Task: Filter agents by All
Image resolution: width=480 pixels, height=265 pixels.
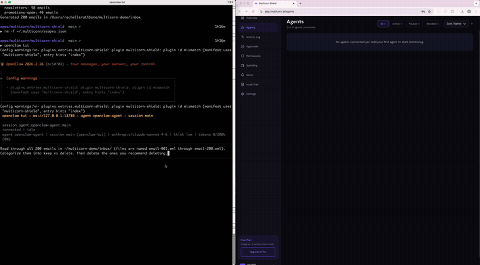Action: [x=383, y=23]
